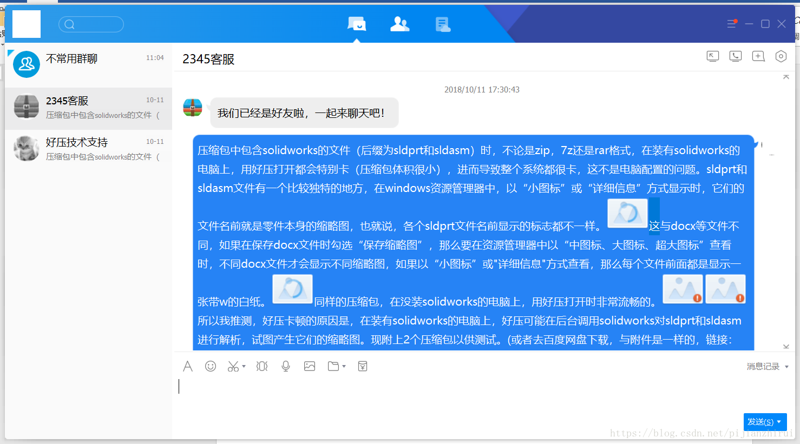Open 不常用群聊 conversation
The height and width of the screenshot is (444, 800).
tap(88, 64)
